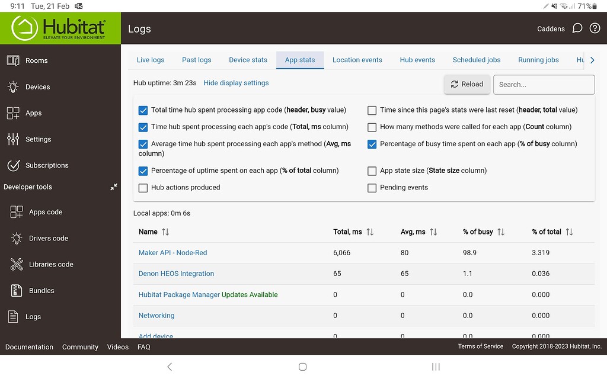Sort table by Avg, ms arrows
The height and width of the screenshot is (379, 607).
433,232
